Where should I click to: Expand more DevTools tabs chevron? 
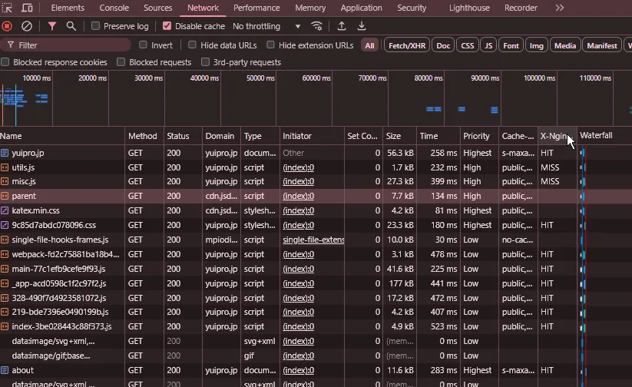coord(559,8)
